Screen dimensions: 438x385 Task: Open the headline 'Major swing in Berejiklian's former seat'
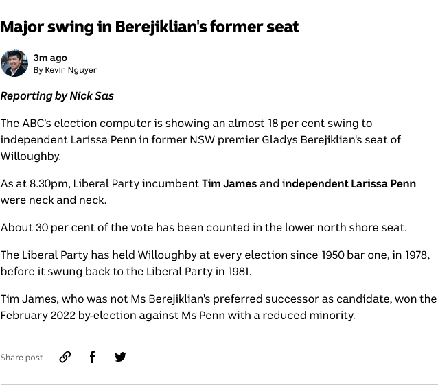click(150, 27)
